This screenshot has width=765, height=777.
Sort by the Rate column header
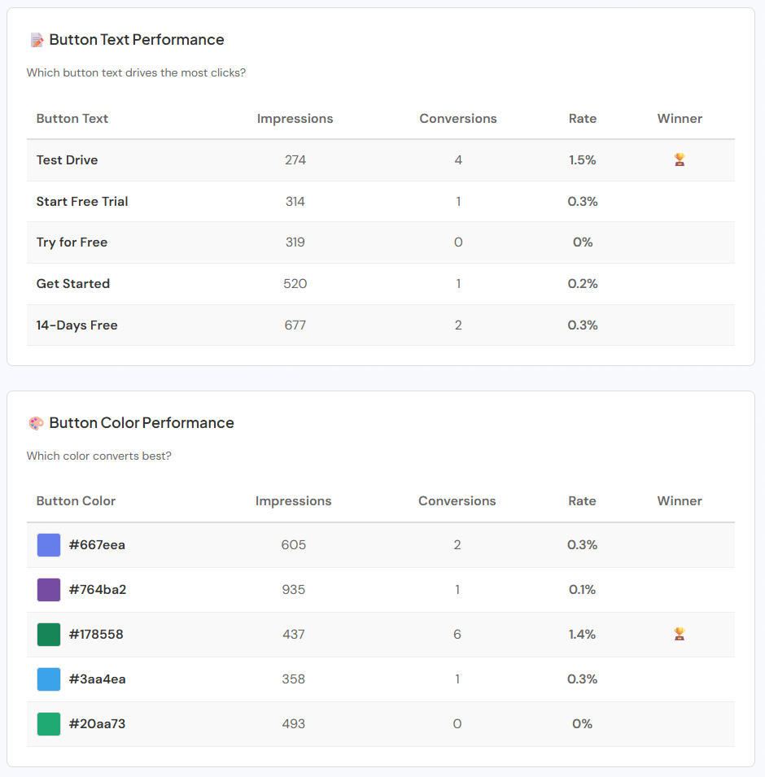point(583,118)
